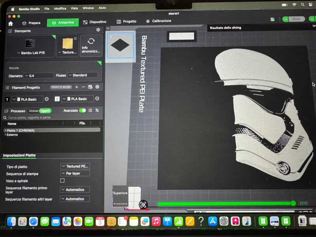Open Tipo di piatto Textured PE... dropdown
The image size is (316, 237).
click(x=75, y=166)
